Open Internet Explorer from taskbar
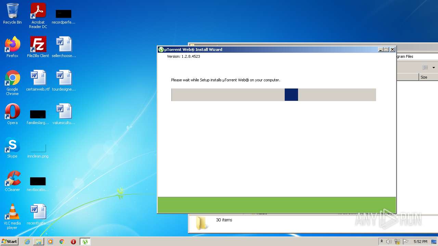Viewport: 438px width, 246px height. (27, 242)
